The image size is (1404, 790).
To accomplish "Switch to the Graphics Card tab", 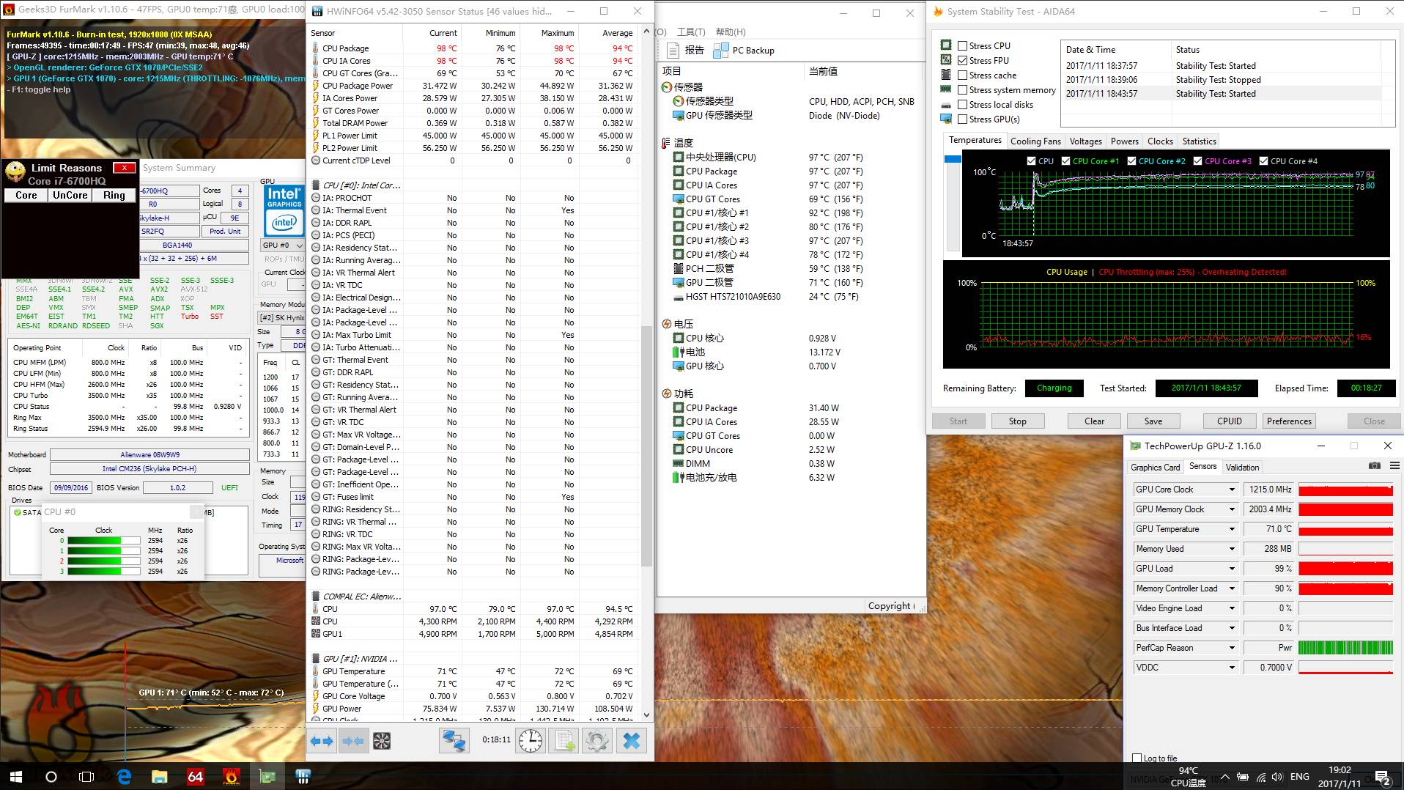I will tap(1155, 467).
